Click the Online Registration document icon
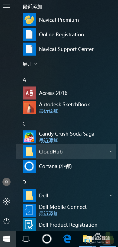Image resolution: width=118 pixels, height=247 pixels. 29,34
